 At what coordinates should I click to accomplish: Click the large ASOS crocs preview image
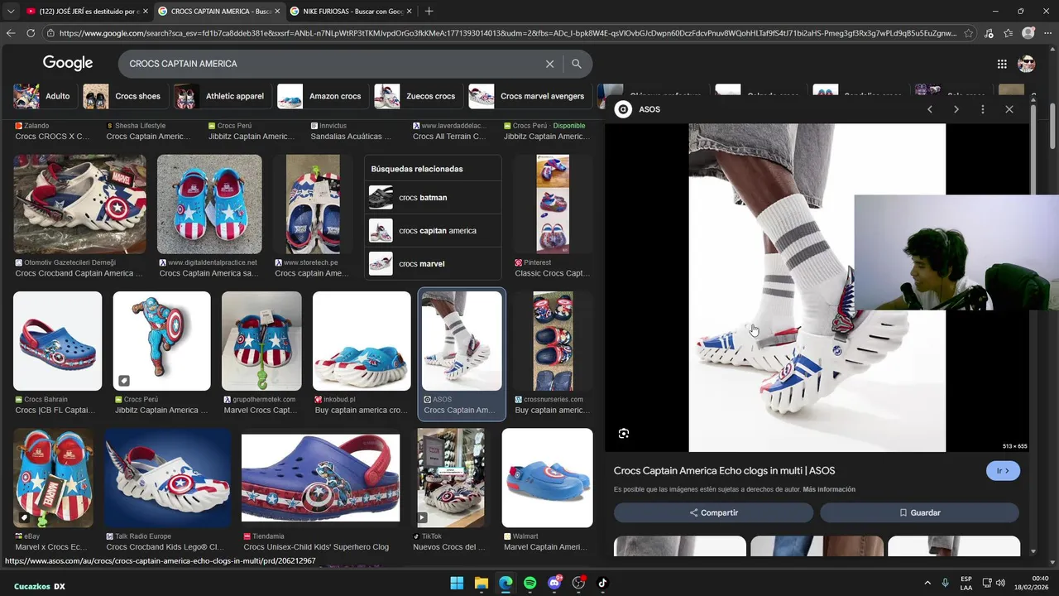click(817, 288)
